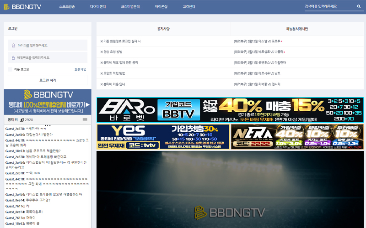Click the BBONGTV 안전제휴업체 바로가기 banner
The height and width of the screenshot is (228, 366).
48,102
